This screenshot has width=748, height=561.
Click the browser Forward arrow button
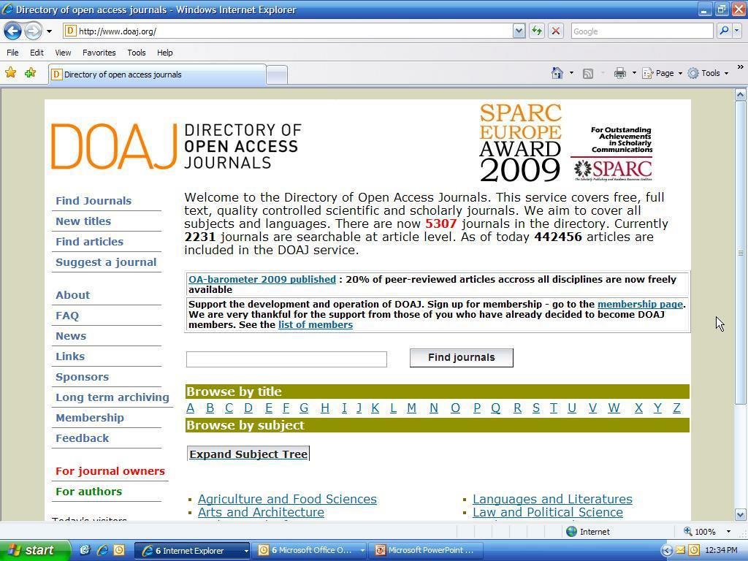33,31
